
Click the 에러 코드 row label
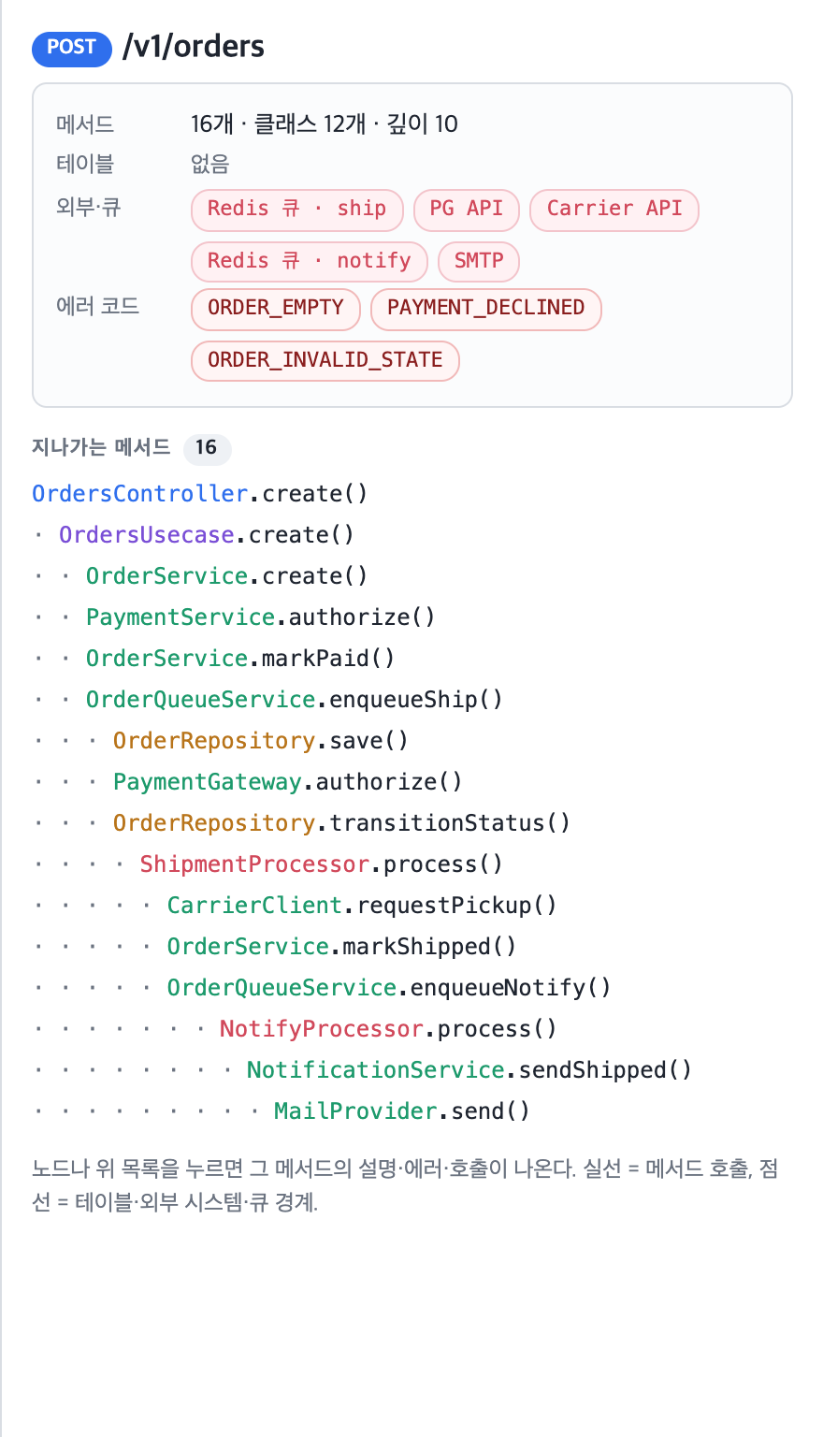coord(98,306)
